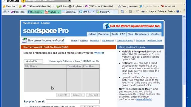Click the Mysendspace link
Image resolution: width=191 pixels, height=107 pixels.
click(x=31, y=23)
